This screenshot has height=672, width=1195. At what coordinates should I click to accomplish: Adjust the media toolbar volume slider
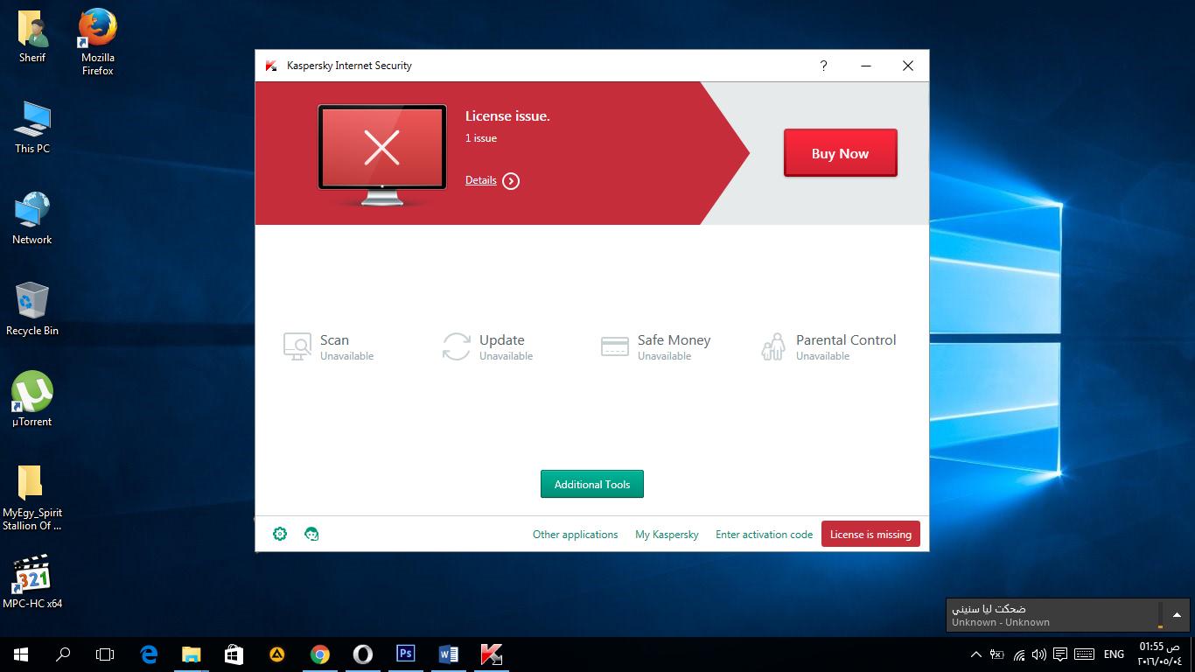point(1160,615)
